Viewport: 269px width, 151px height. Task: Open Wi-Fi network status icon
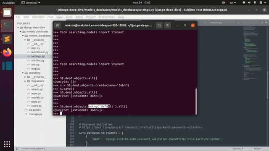tap(244, 3)
